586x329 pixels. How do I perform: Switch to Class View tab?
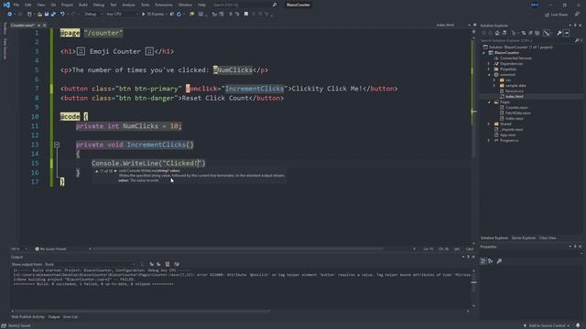[548, 238]
